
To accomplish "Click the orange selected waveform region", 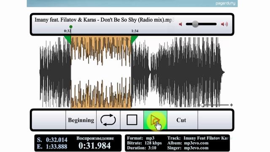I will [x=101, y=72].
